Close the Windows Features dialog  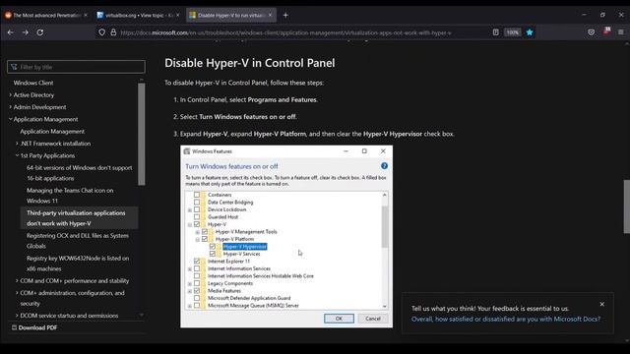(x=383, y=151)
